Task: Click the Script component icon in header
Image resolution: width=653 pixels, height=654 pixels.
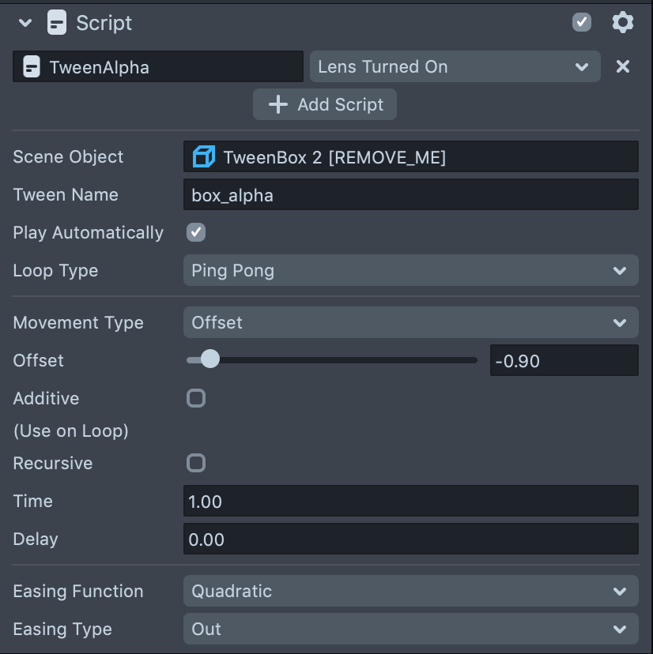Action: [57, 23]
